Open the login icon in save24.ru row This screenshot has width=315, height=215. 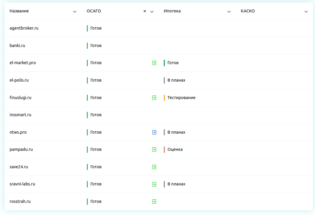point(154,167)
